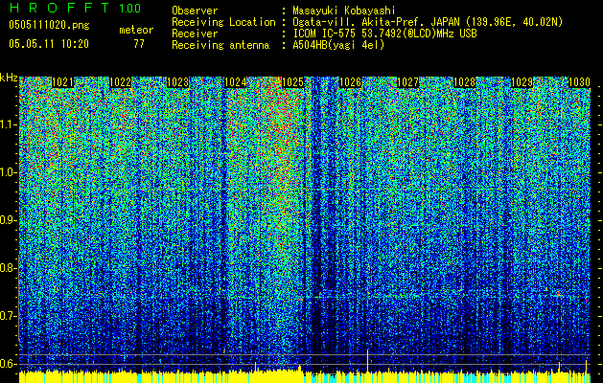Click observer name Masayuki Kobayashi
Viewport: 603px width, 383px height.
pyautogui.click(x=344, y=11)
